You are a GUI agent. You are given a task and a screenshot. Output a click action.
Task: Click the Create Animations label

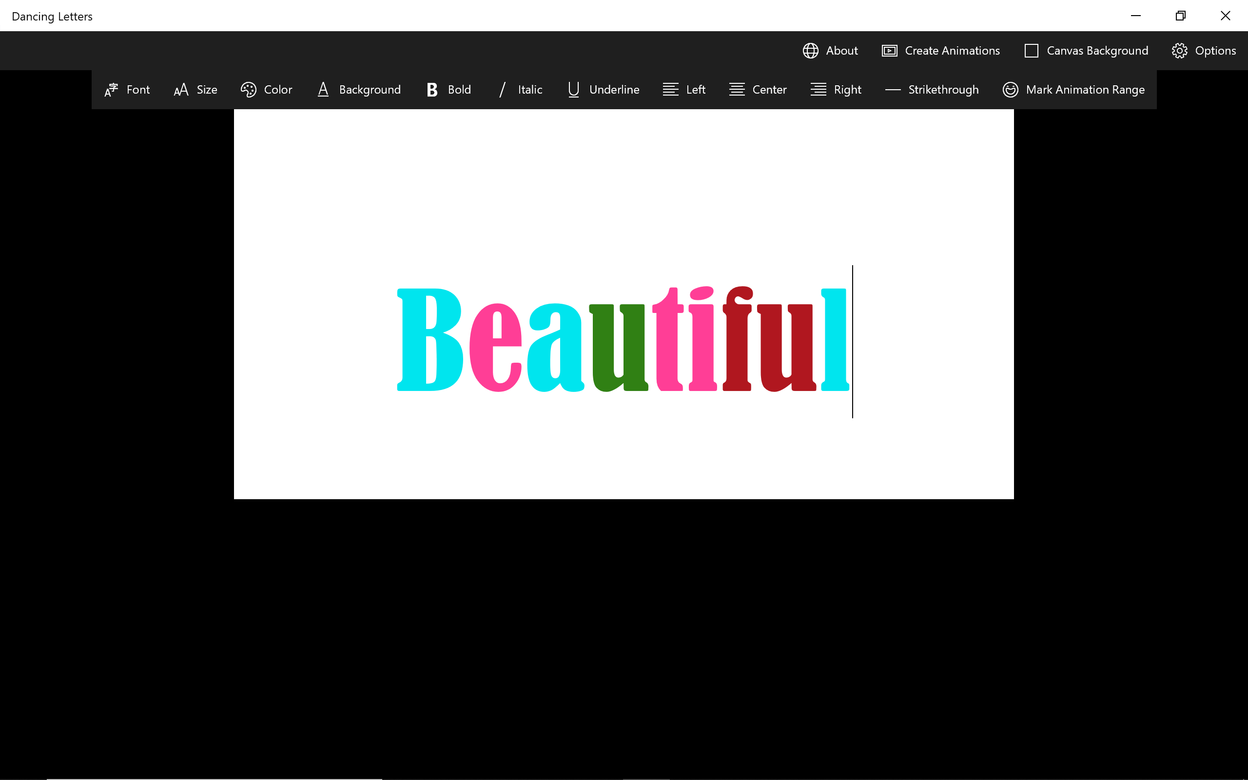pyautogui.click(x=952, y=51)
